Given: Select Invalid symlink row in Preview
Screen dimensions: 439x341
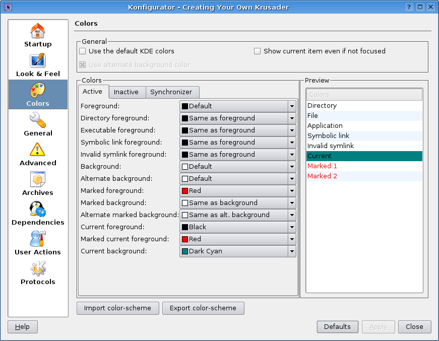Looking at the screenshot, I should coord(364,146).
